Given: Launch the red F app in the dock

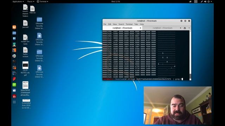Looking at the screenshot, I should click(14, 79).
